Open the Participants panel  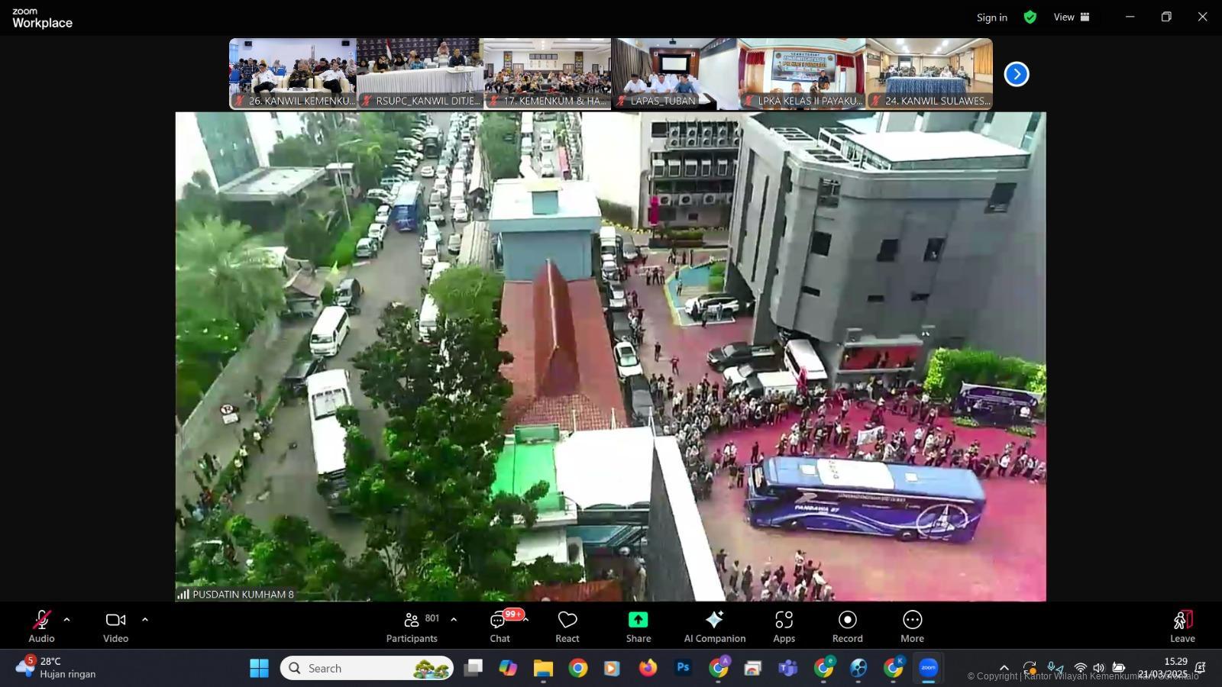coord(412,627)
